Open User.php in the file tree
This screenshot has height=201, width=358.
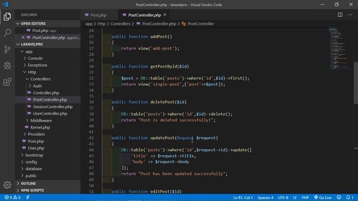pyautogui.click(x=36, y=148)
